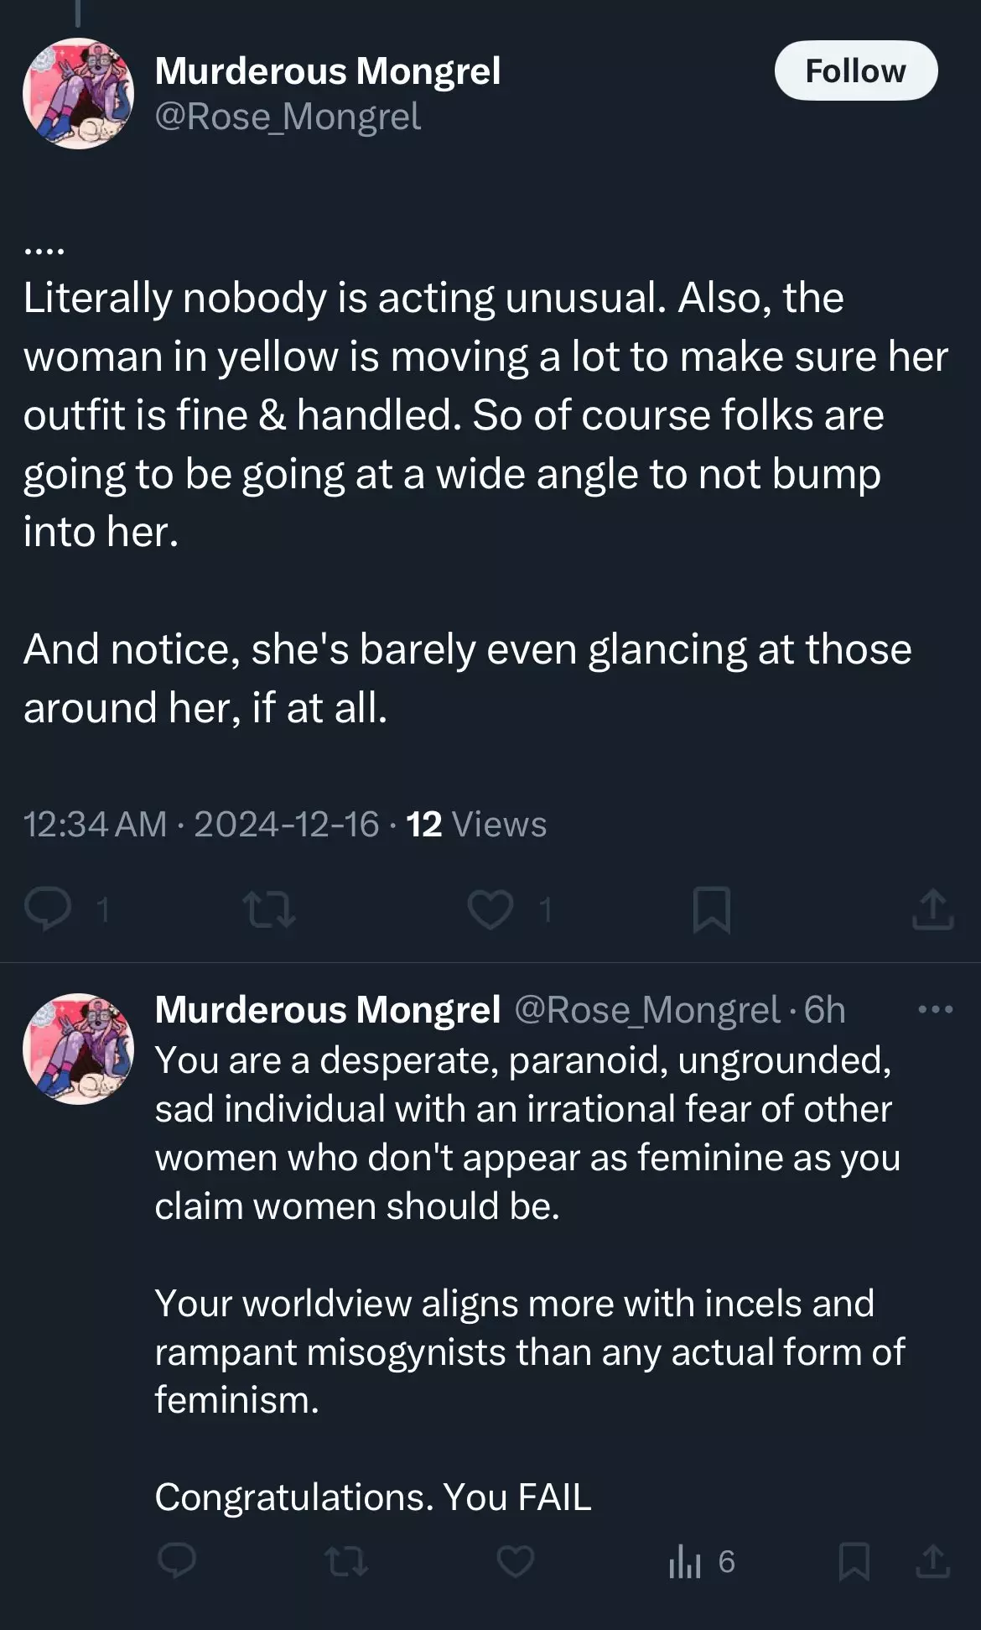Open main tweet author's profile picture
Screen dimensions: 981x1630
point(78,93)
